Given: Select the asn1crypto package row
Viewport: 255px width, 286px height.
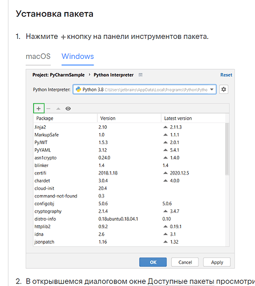Looking at the screenshot, I should [x=129, y=157].
